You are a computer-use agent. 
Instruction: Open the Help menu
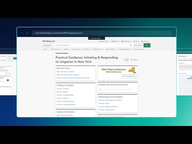136,41
